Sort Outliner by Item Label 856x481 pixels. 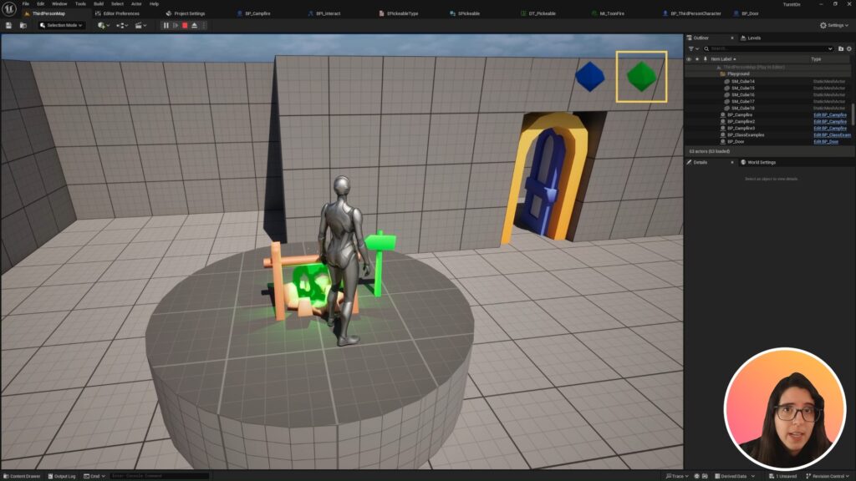pos(723,59)
